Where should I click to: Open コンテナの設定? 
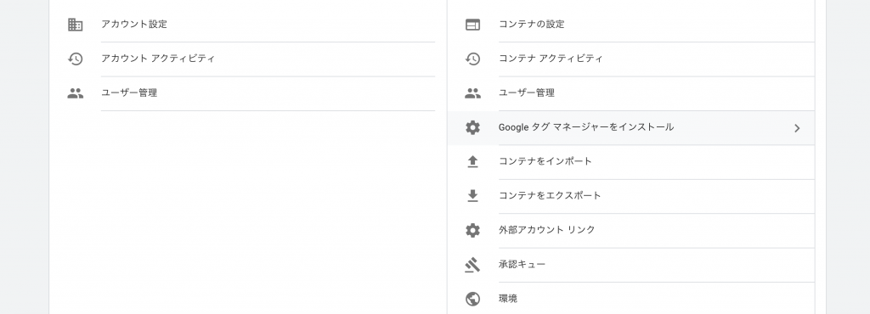532,25
